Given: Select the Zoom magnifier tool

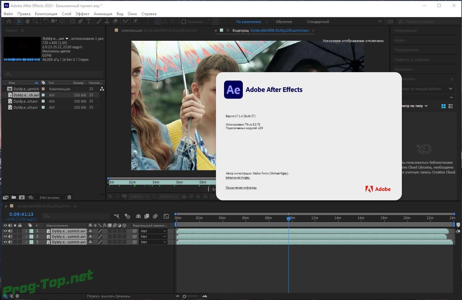Looking at the screenshot, I should [x=36, y=21].
